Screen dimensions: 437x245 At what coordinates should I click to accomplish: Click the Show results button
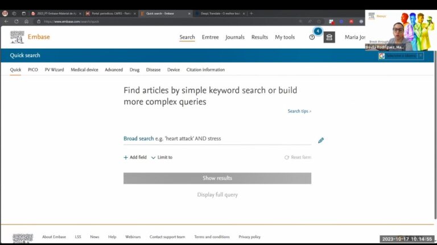click(x=217, y=178)
